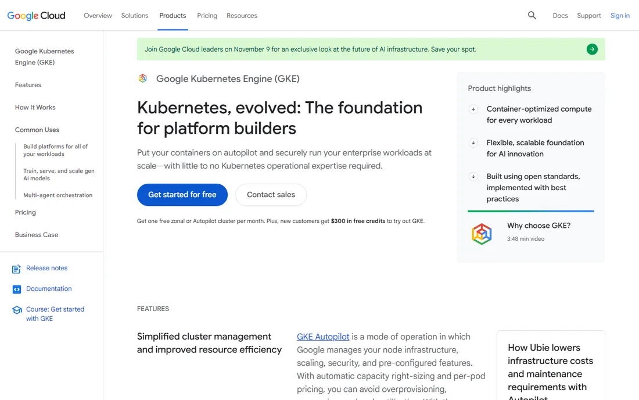Select Google Kubernetes Engine (GKE) sidebar item
Screen dimensions: 639x400
[x=44, y=56]
